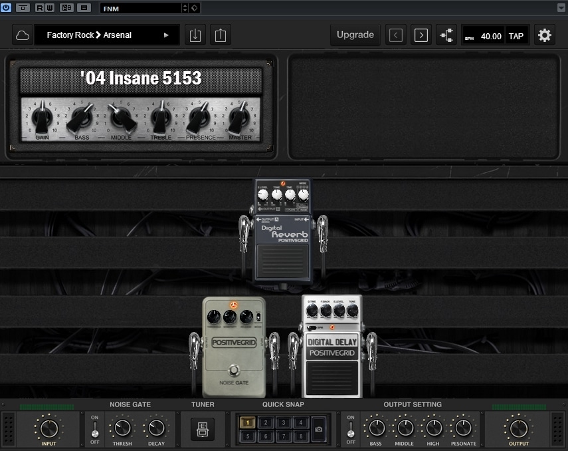Image resolution: width=568 pixels, height=451 pixels.
Task: Click the plugin power bypass icon
Action: click(x=6, y=7)
